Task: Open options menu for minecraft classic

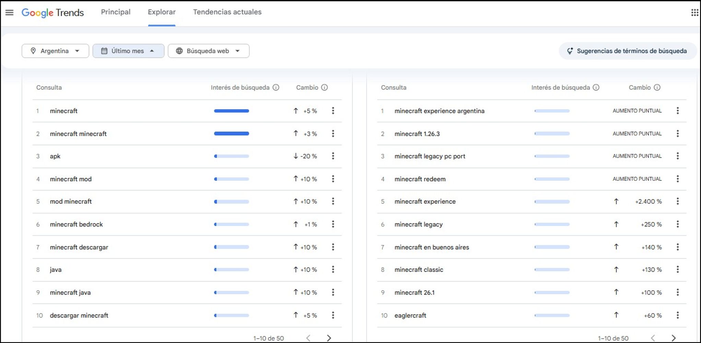Action: click(x=678, y=270)
